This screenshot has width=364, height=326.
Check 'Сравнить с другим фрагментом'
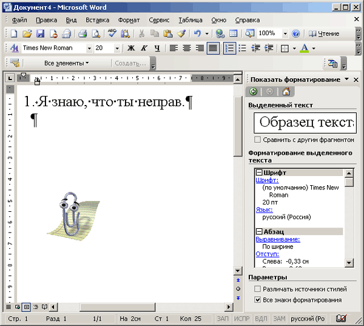pyautogui.click(x=257, y=140)
